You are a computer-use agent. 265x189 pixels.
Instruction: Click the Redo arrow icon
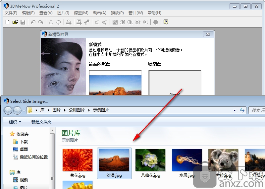pos(41,22)
